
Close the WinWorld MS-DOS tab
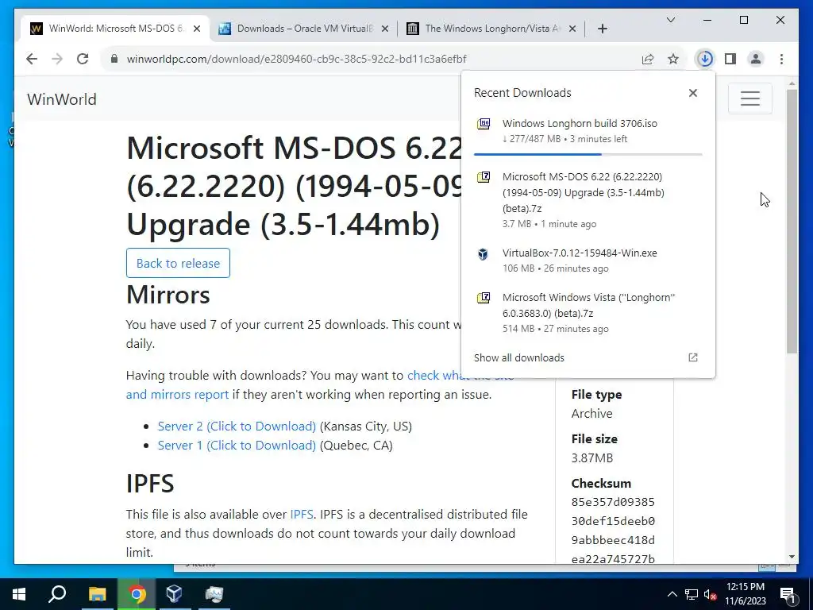click(x=197, y=29)
